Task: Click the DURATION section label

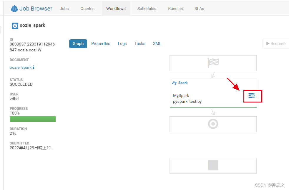Action: coord(18,129)
